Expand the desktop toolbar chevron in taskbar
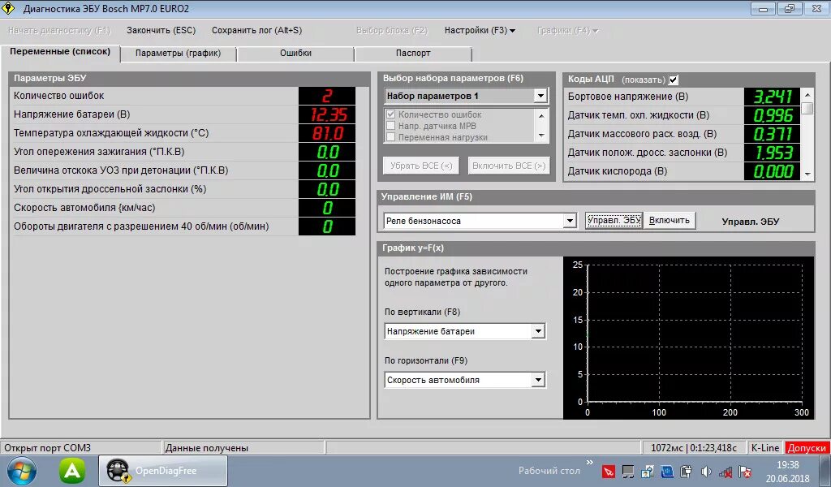Viewport: 831px width, 487px height. pyautogui.click(x=590, y=463)
